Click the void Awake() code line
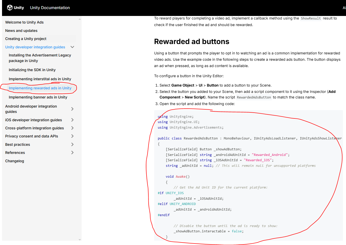This screenshot has width=346, height=245. 178,177
